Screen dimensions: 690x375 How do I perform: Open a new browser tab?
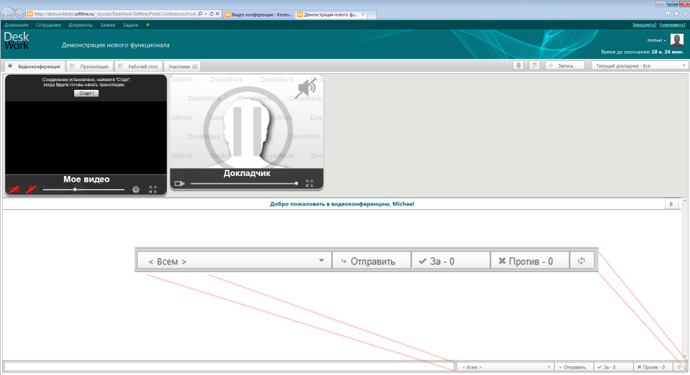tap(372, 14)
